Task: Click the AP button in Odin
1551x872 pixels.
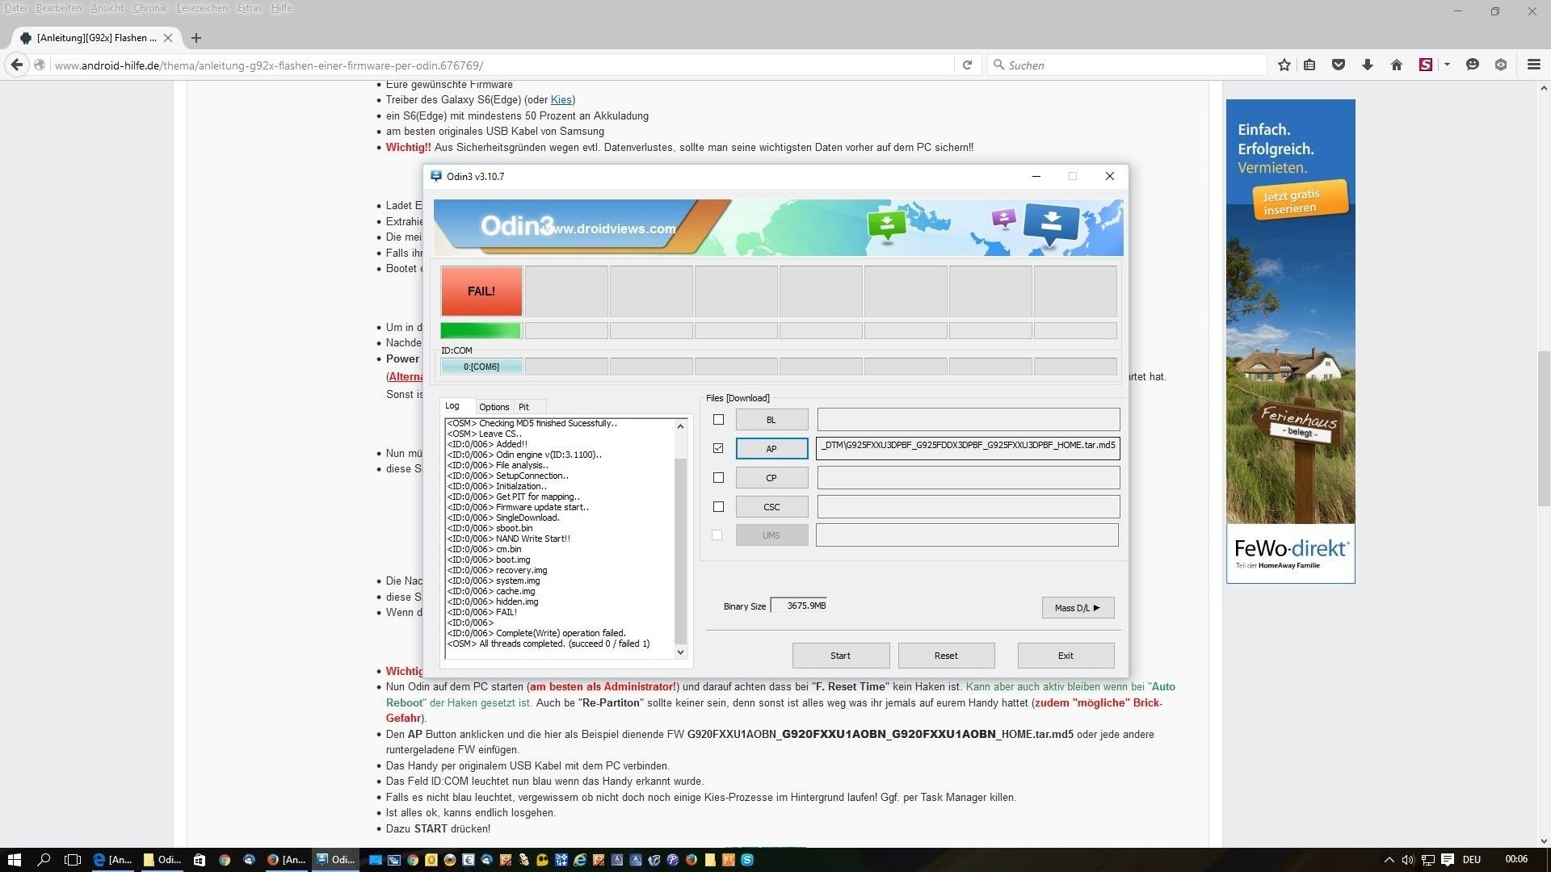Action: (771, 449)
